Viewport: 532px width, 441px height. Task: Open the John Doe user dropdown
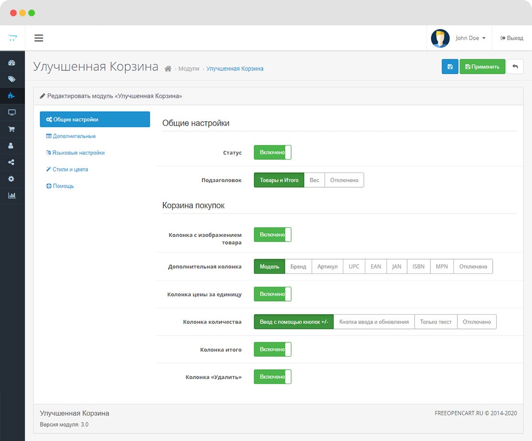[470, 38]
